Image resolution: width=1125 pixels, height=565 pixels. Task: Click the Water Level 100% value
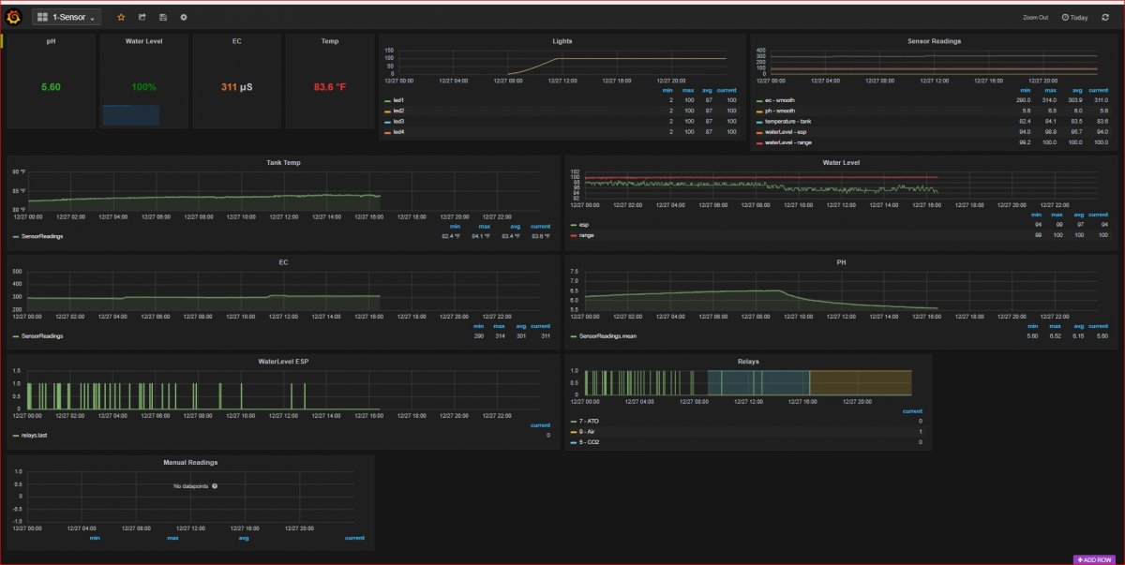click(x=143, y=86)
